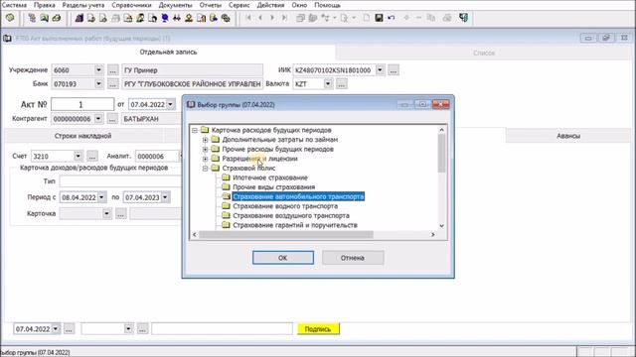Open the Отчеты menu
Viewport: 636px width, 357px height.
[x=210, y=5]
